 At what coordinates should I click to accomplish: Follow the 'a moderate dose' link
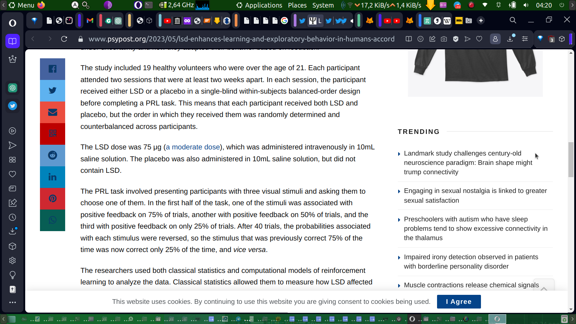click(x=193, y=147)
